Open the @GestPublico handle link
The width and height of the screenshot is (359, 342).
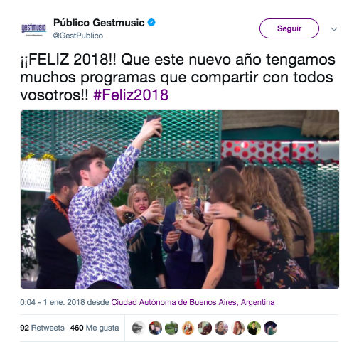coord(78,36)
